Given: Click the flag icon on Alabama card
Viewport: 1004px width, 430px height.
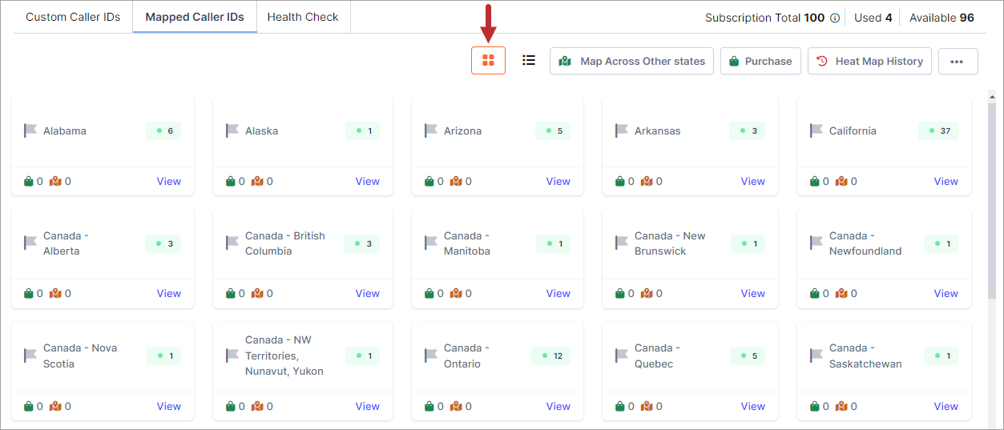Looking at the screenshot, I should pyautogui.click(x=30, y=131).
